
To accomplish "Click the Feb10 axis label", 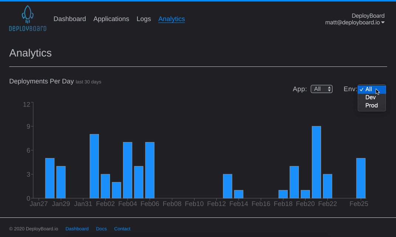I will (194, 204).
